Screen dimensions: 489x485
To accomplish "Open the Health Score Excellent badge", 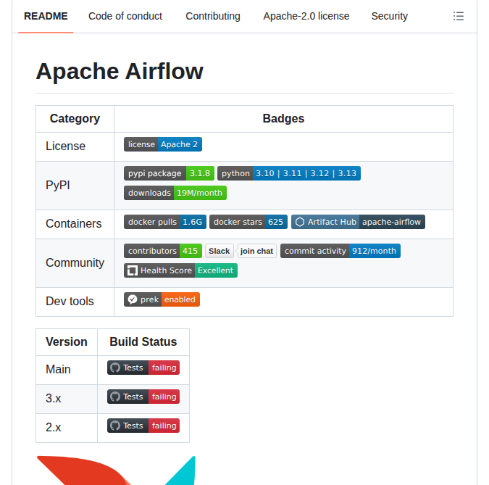I will tap(180, 270).
